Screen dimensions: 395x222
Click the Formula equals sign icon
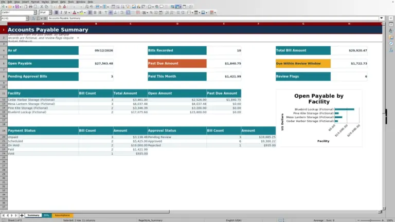[45, 18]
